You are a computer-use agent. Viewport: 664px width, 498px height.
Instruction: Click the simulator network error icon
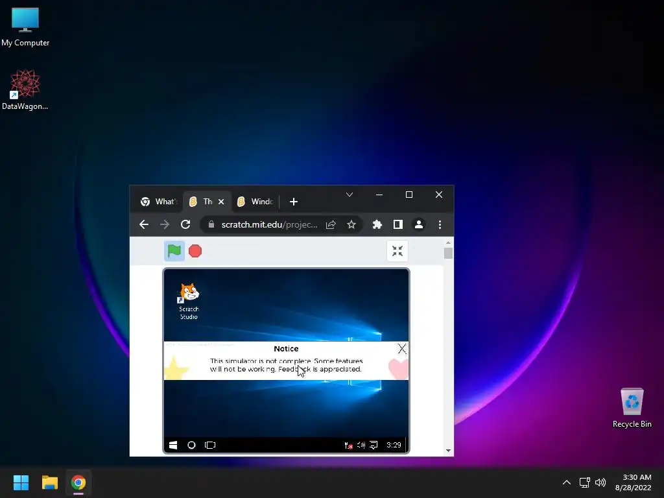[x=348, y=445]
